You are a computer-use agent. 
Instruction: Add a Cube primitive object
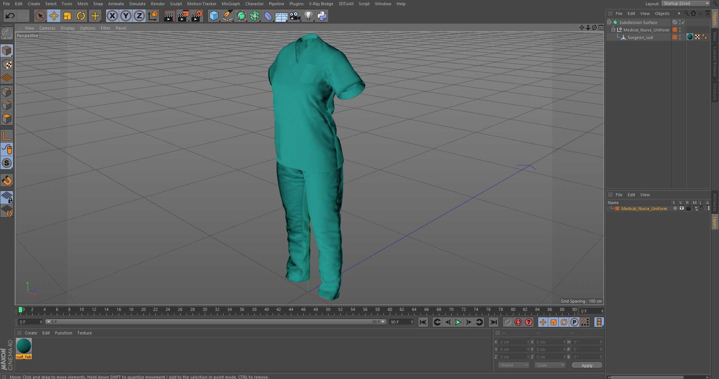click(214, 16)
